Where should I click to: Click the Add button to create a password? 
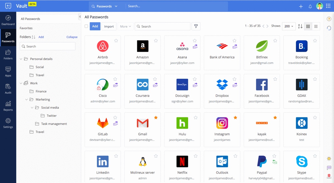coord(95,26)
